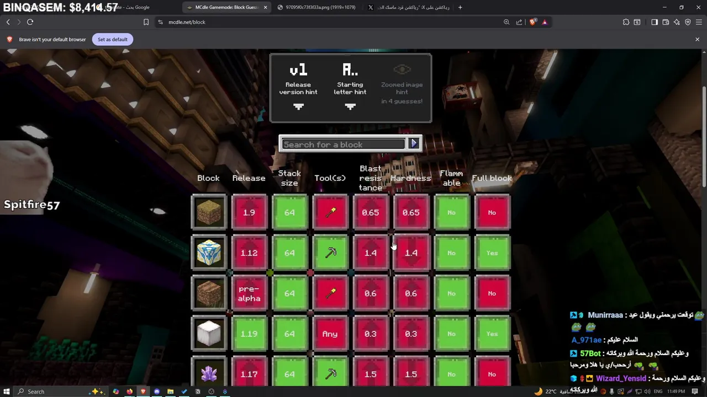Click the pickaxe tool icon in the 1.12 row
The height and width of the screenshot is (397, 707).
click(x=330, y=253)
